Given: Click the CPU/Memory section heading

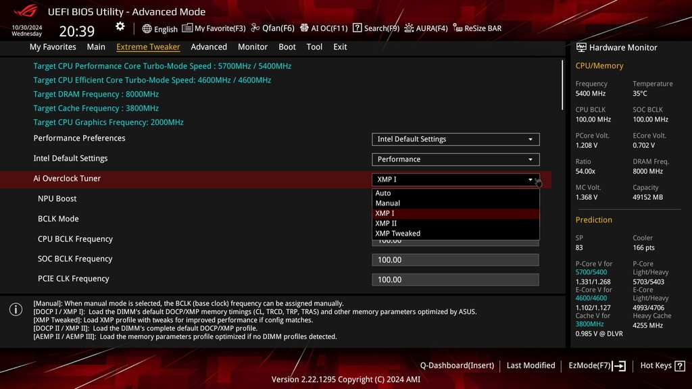Looking at the screenshot, I should pyautogui.click(x=599, y=66).
